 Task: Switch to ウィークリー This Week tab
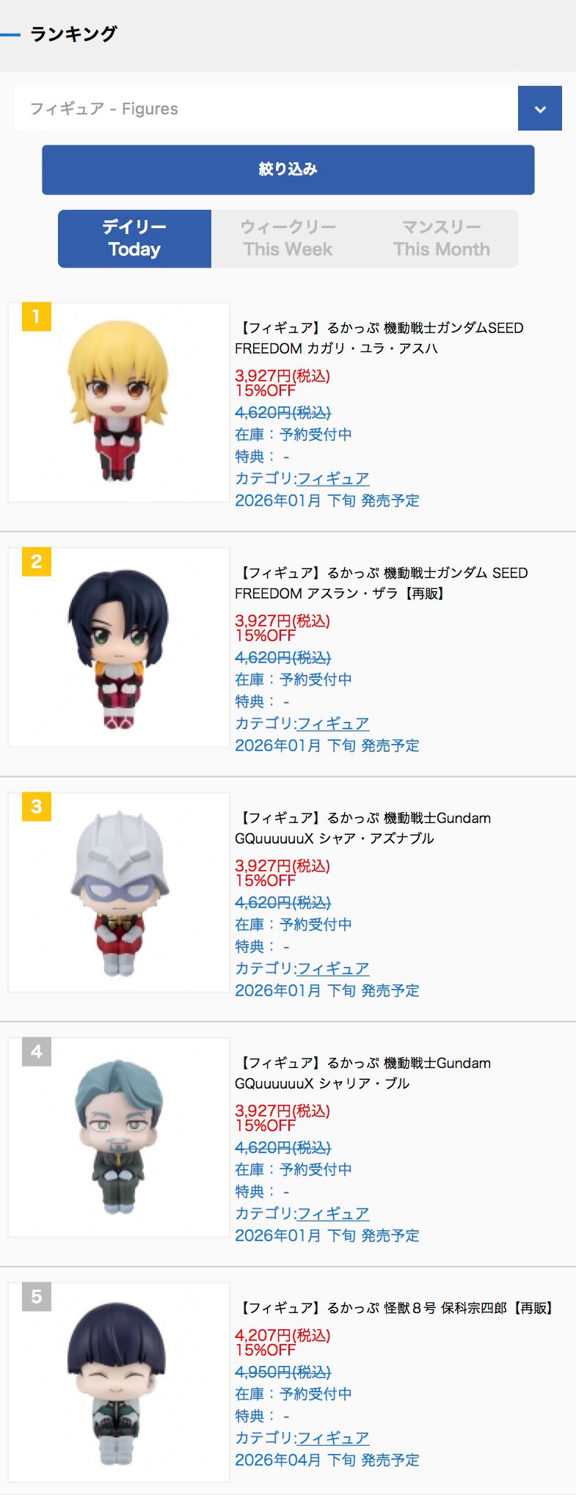(288, 238)
